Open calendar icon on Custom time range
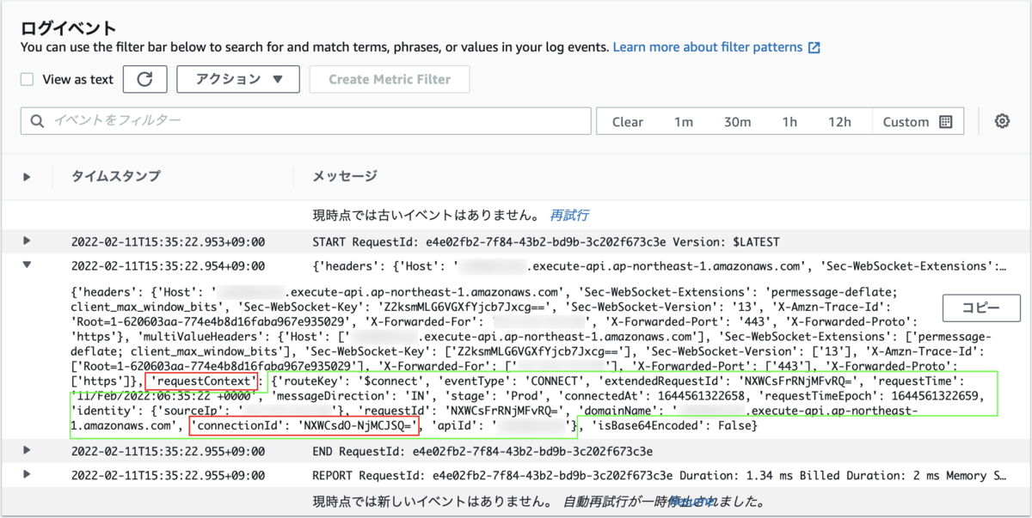 click(x=945, y=122)
